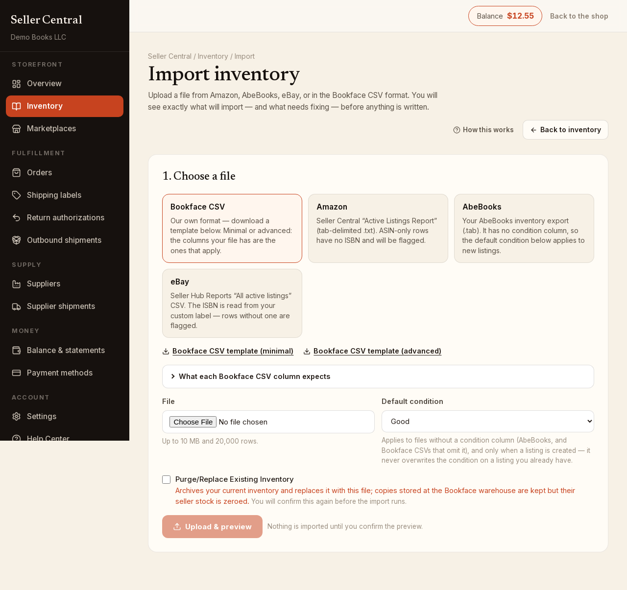Click the Seller Central logo title
The height and width of the screenshot is (590, 627).
(47, 20)
